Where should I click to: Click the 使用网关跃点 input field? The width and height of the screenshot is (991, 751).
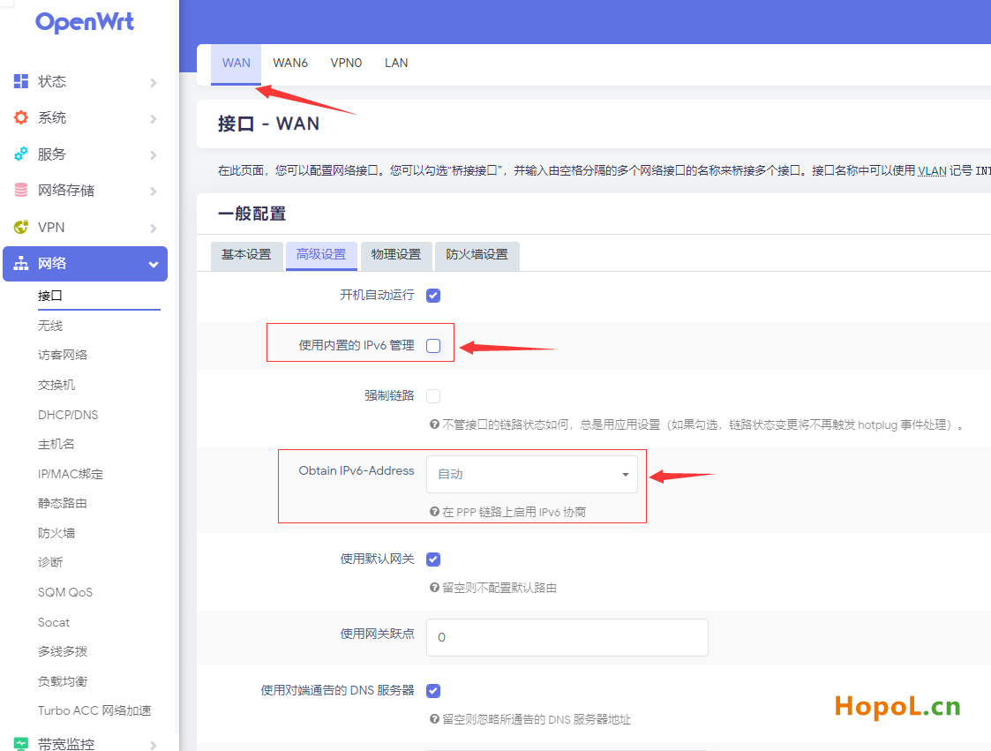tap(567, 637)
